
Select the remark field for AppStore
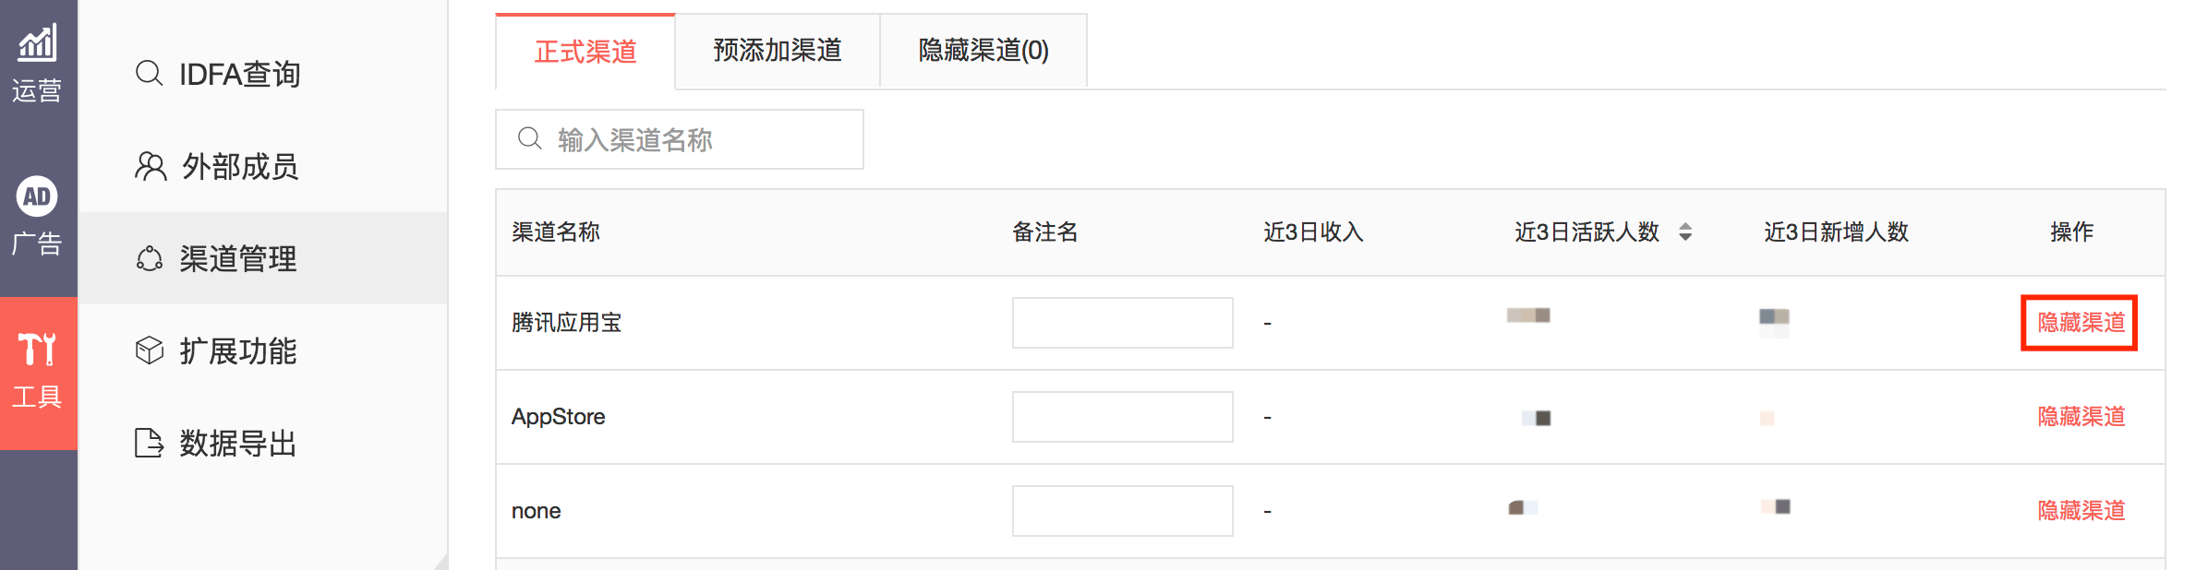point(1122,417)
